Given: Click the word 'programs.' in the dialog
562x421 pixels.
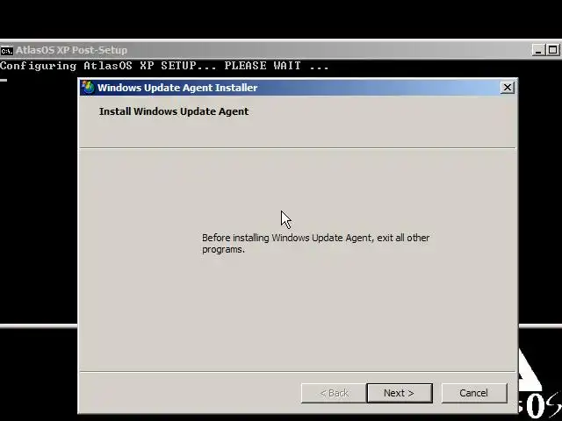Looking at the screenshot, I should 223,249.
